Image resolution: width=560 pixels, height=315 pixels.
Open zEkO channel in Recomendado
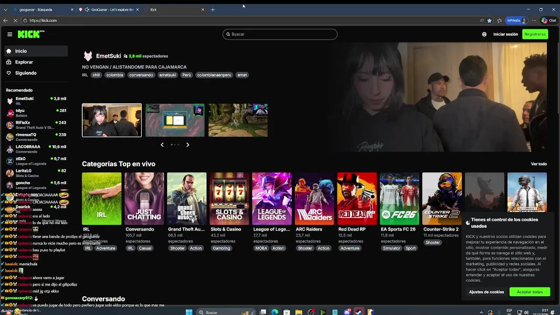[36, 161]
